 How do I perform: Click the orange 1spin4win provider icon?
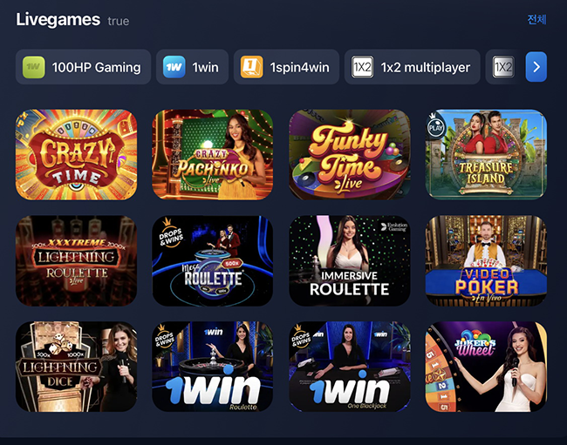point(252,67)
